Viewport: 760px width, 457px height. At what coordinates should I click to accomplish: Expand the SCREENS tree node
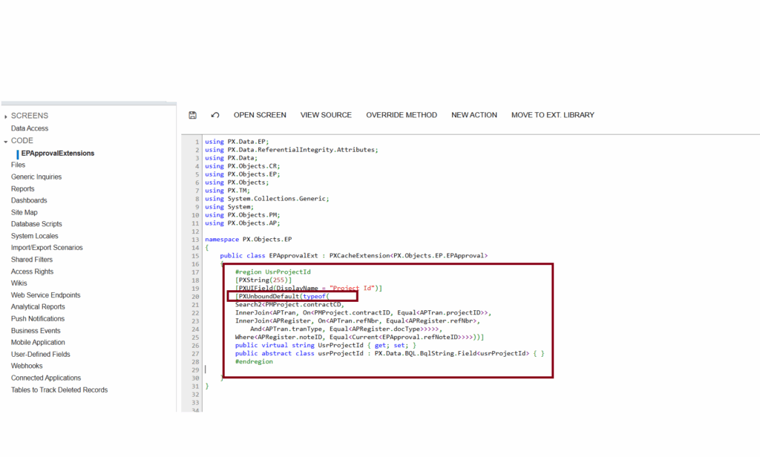pyautogui.click(x=5, y=116)
